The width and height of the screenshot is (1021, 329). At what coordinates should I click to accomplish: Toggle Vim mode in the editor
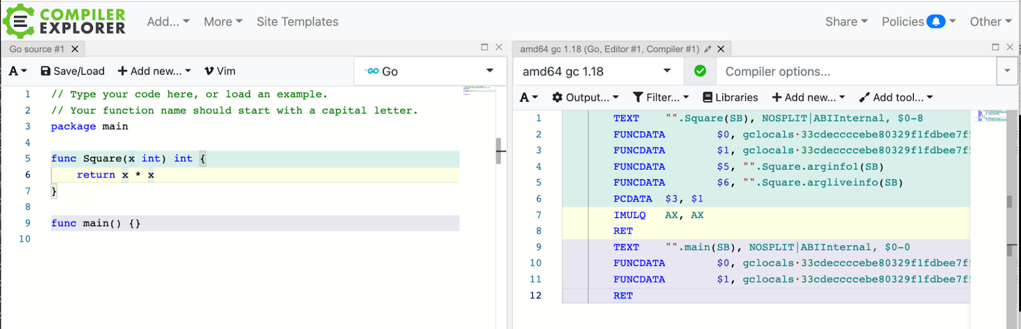(220, 71)
